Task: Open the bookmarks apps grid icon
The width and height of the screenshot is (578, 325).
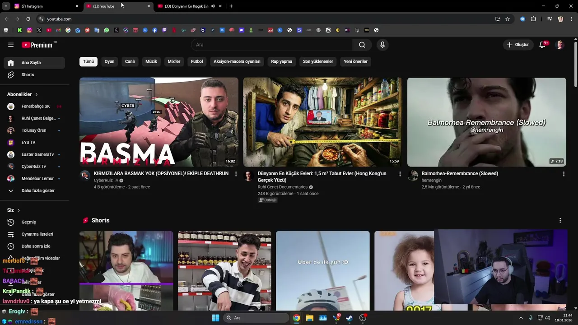Action: (6, 30)
